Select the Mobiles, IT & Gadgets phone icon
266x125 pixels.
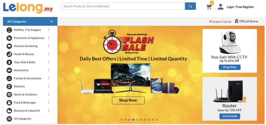point(9,30)
